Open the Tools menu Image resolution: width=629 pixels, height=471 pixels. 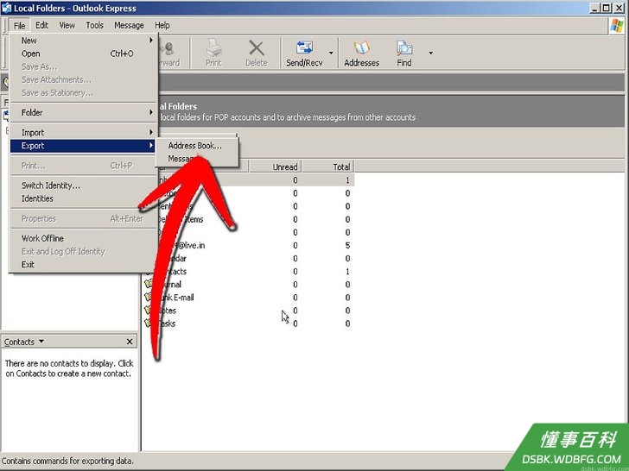(95, 25)
